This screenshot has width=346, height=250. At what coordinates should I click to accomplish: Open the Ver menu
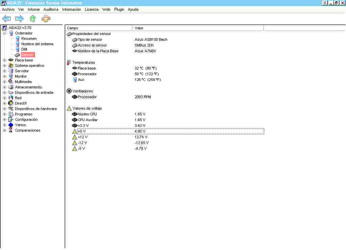[21, 9]
